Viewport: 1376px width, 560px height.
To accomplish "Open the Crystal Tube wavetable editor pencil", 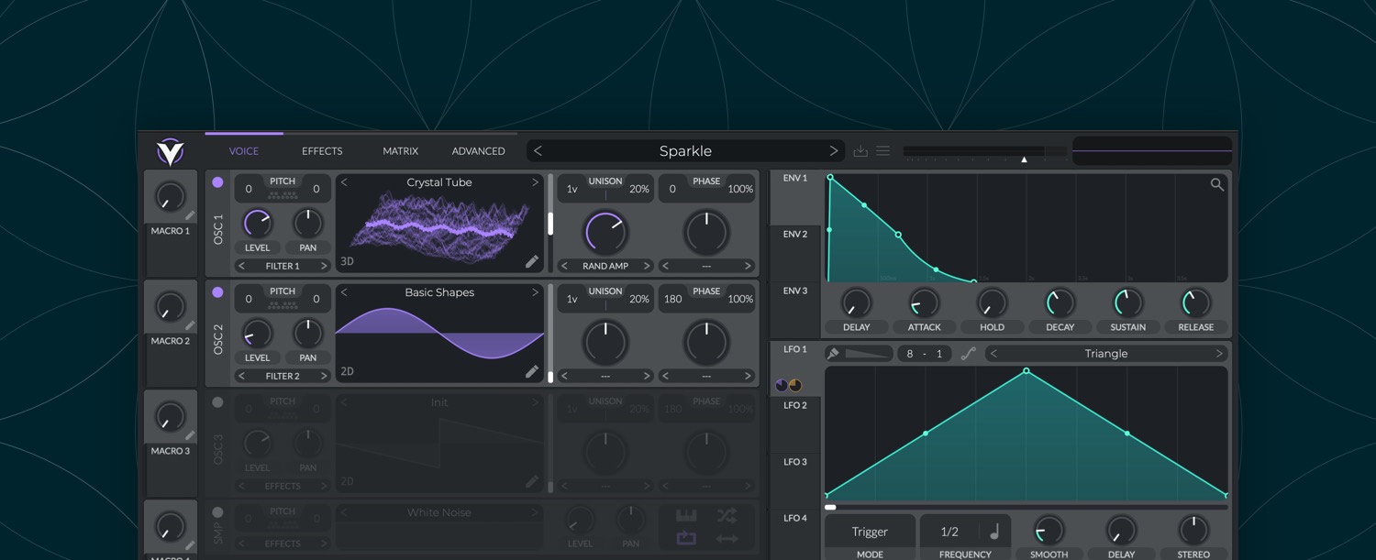I will (532, 261).
